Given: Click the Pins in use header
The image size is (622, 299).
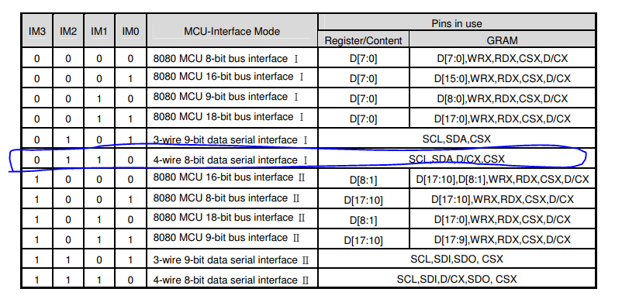Looking at the screenshot, I should 457,23.
